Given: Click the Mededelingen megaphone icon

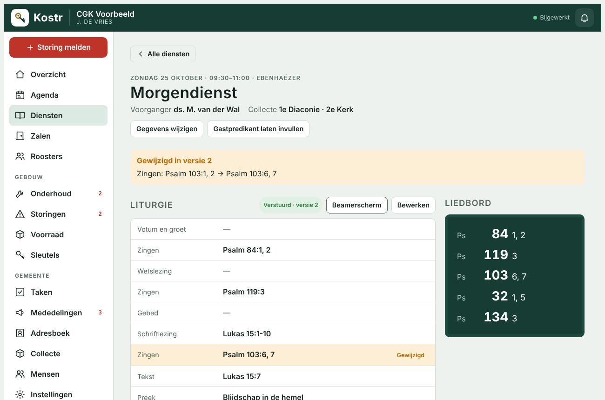Looking at the screenshot, I should 20,313.
